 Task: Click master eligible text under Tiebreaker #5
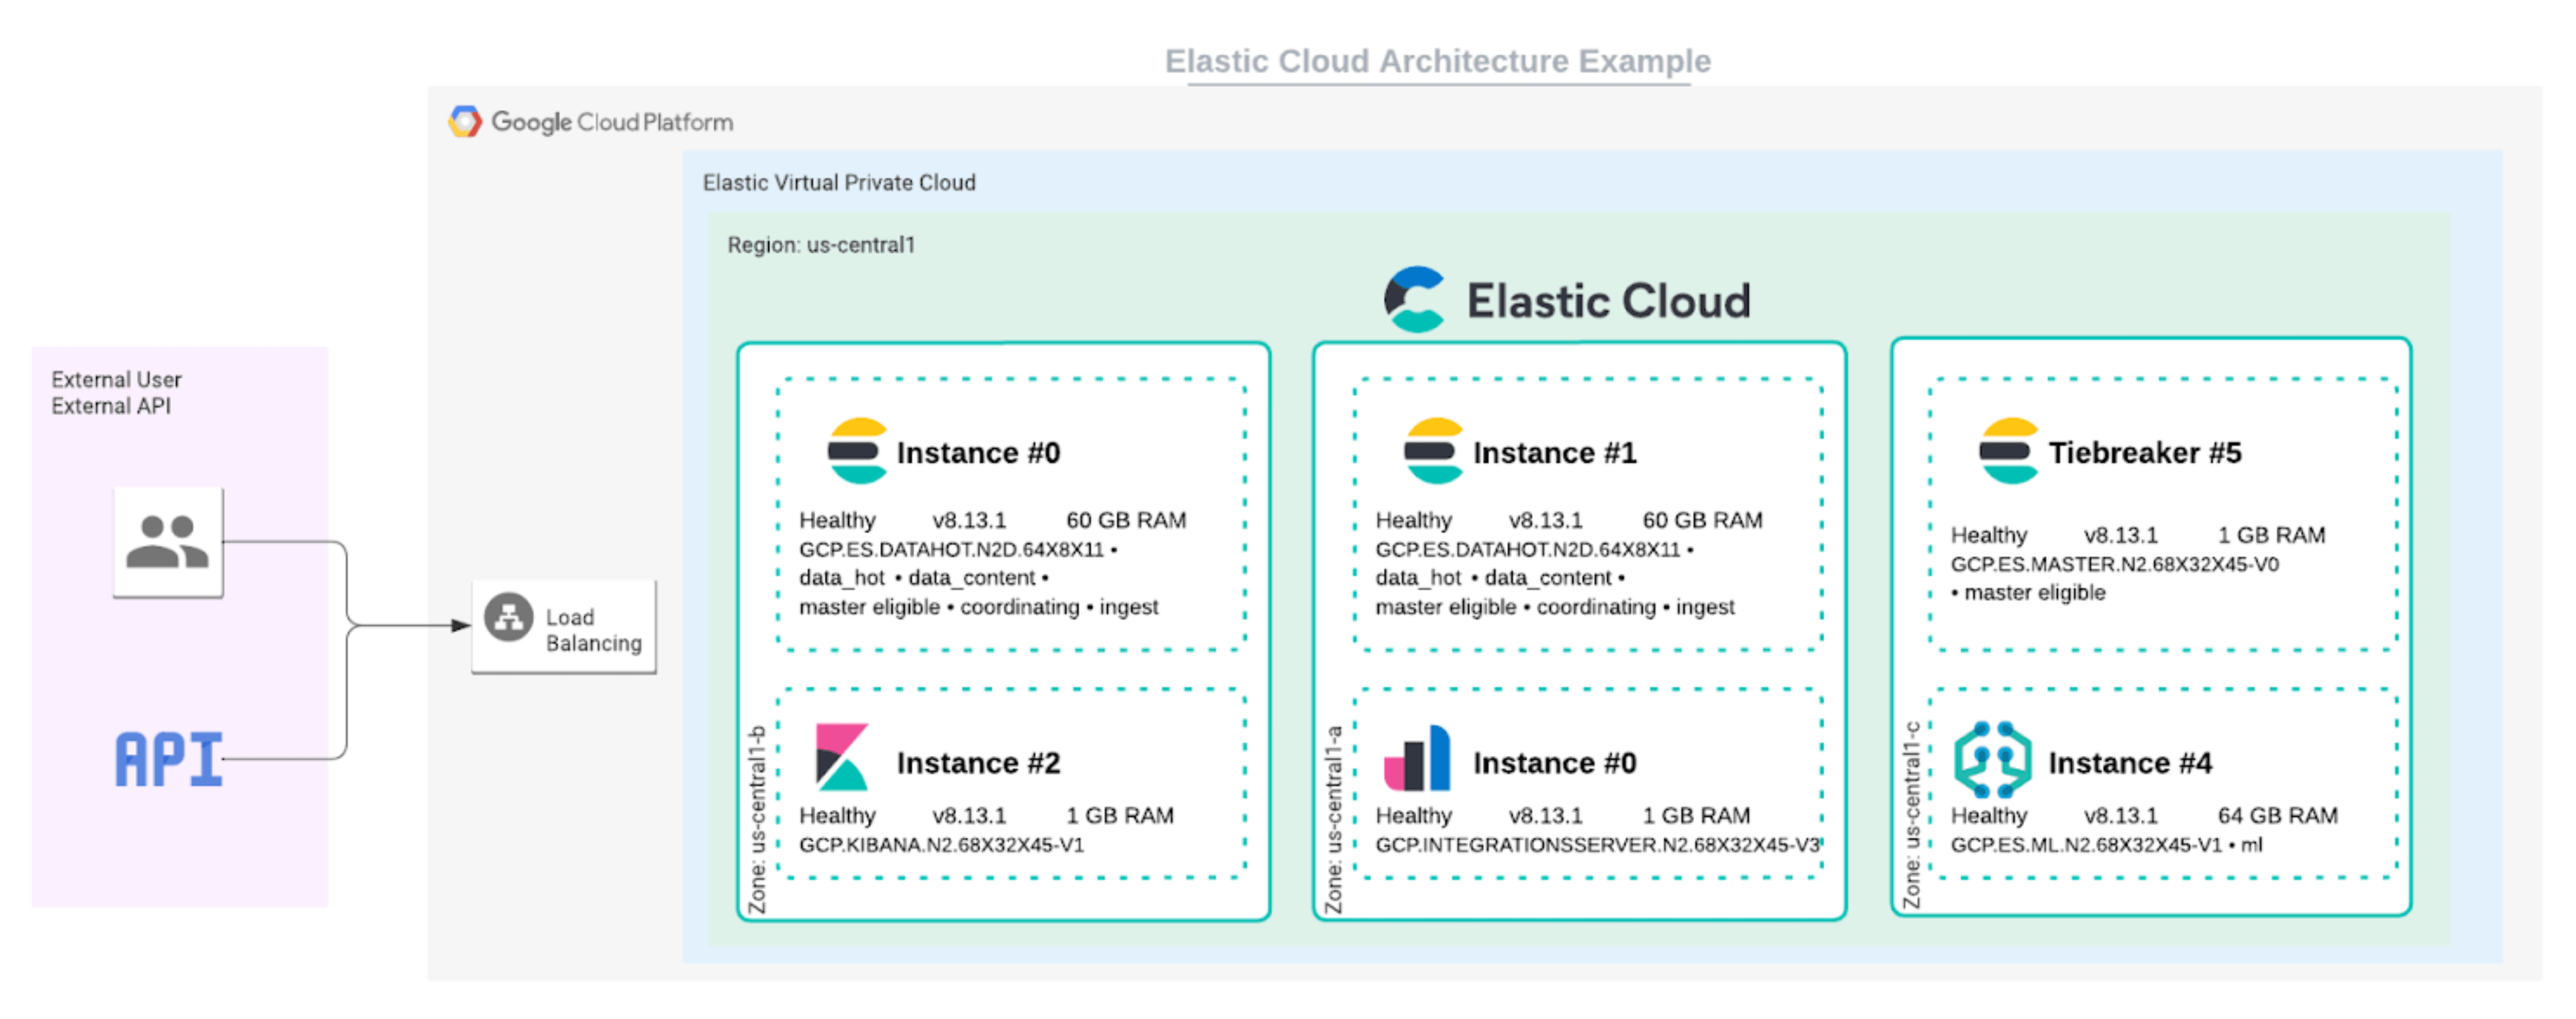pos(2034,592)
